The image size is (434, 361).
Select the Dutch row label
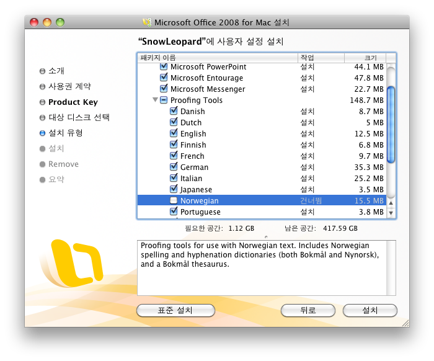tap(191, 122)
